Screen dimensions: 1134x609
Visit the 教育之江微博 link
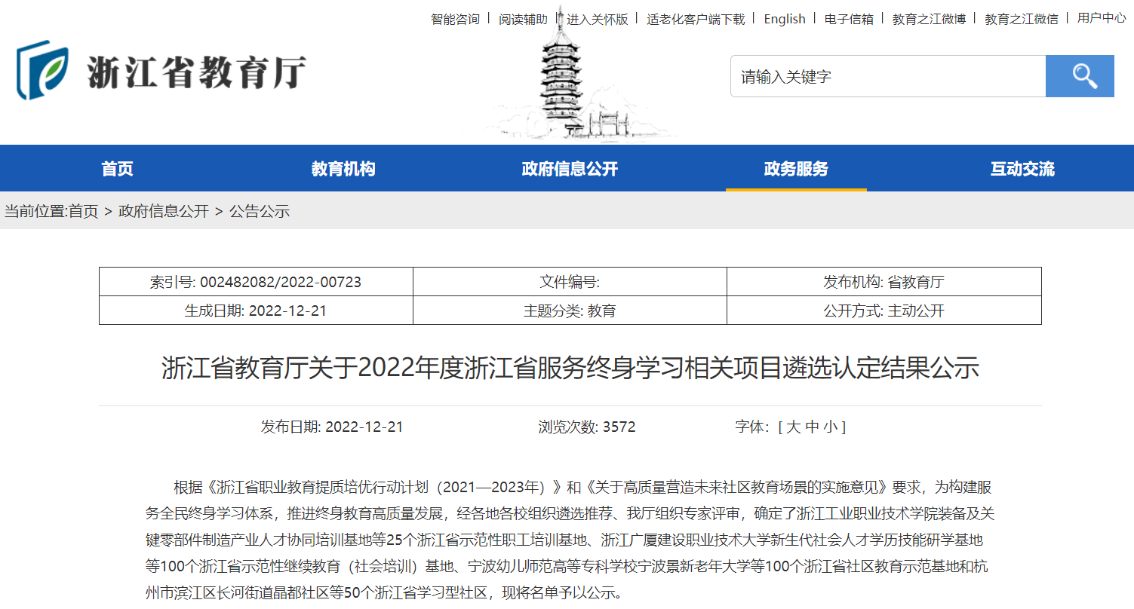point(929,19)
